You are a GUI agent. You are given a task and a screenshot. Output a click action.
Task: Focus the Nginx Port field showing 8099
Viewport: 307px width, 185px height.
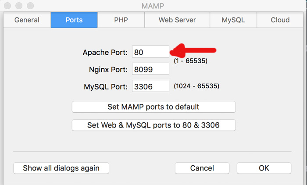coord(150,69)
